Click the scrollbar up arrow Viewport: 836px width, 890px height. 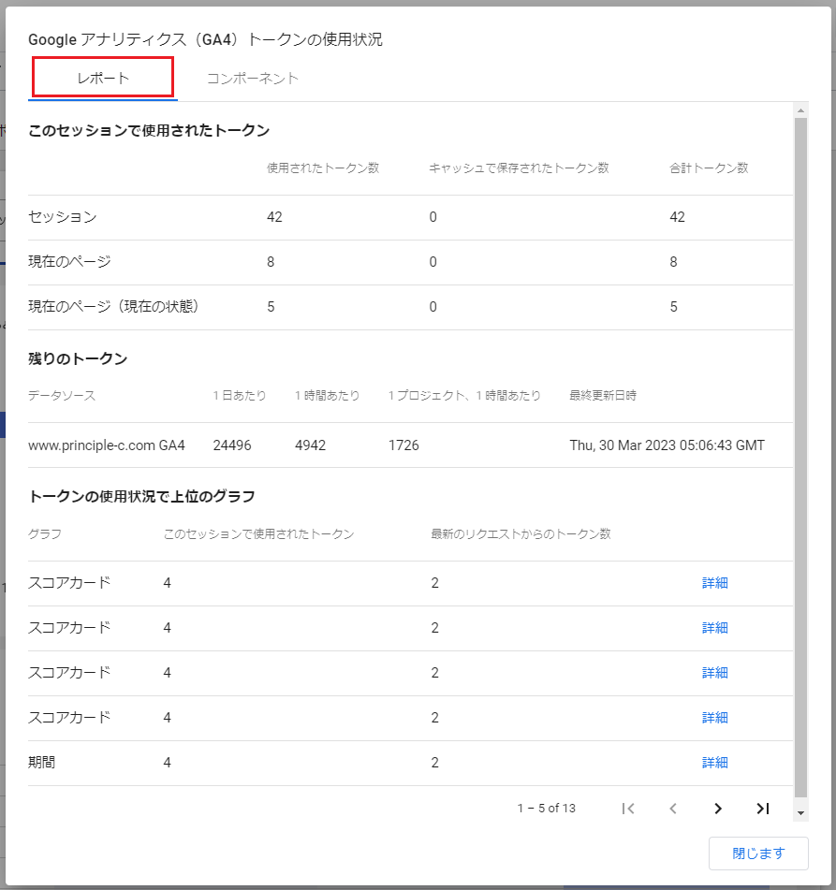pyautogui.click(x=800, y=110)
